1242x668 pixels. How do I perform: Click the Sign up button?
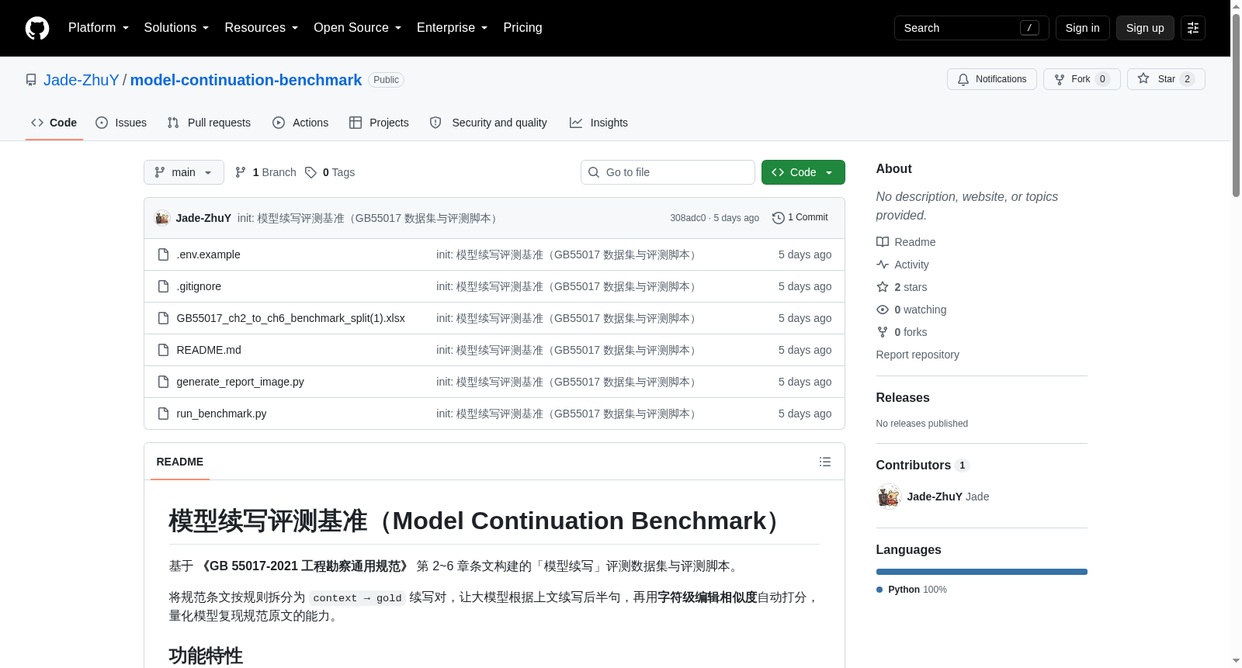1145,28
